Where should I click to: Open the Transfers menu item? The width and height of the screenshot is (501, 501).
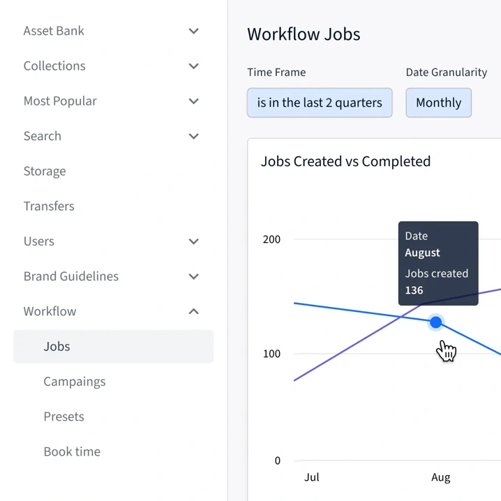click(49, 206)
